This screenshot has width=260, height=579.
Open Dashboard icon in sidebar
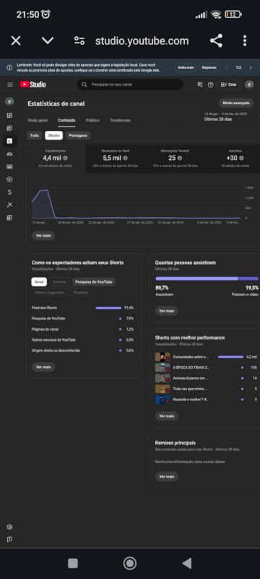tap(9, 115)
